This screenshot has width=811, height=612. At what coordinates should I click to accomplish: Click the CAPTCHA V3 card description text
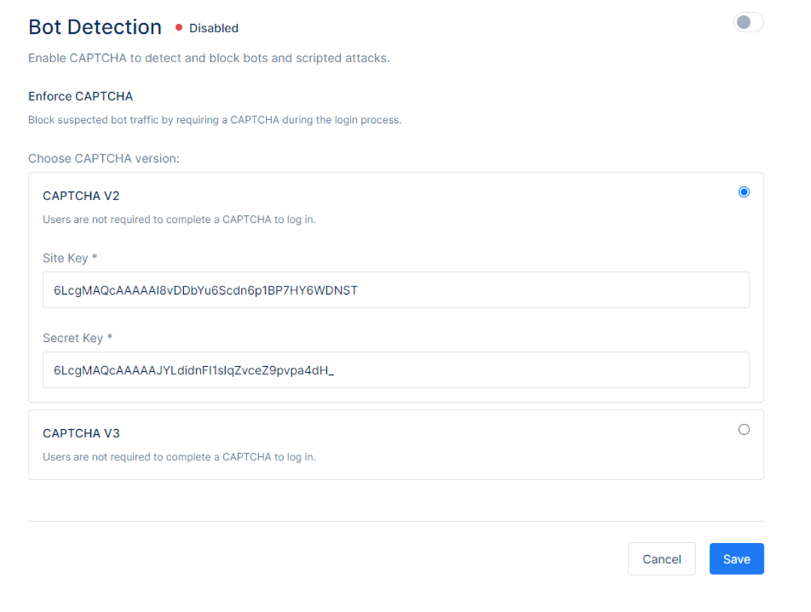179,457
